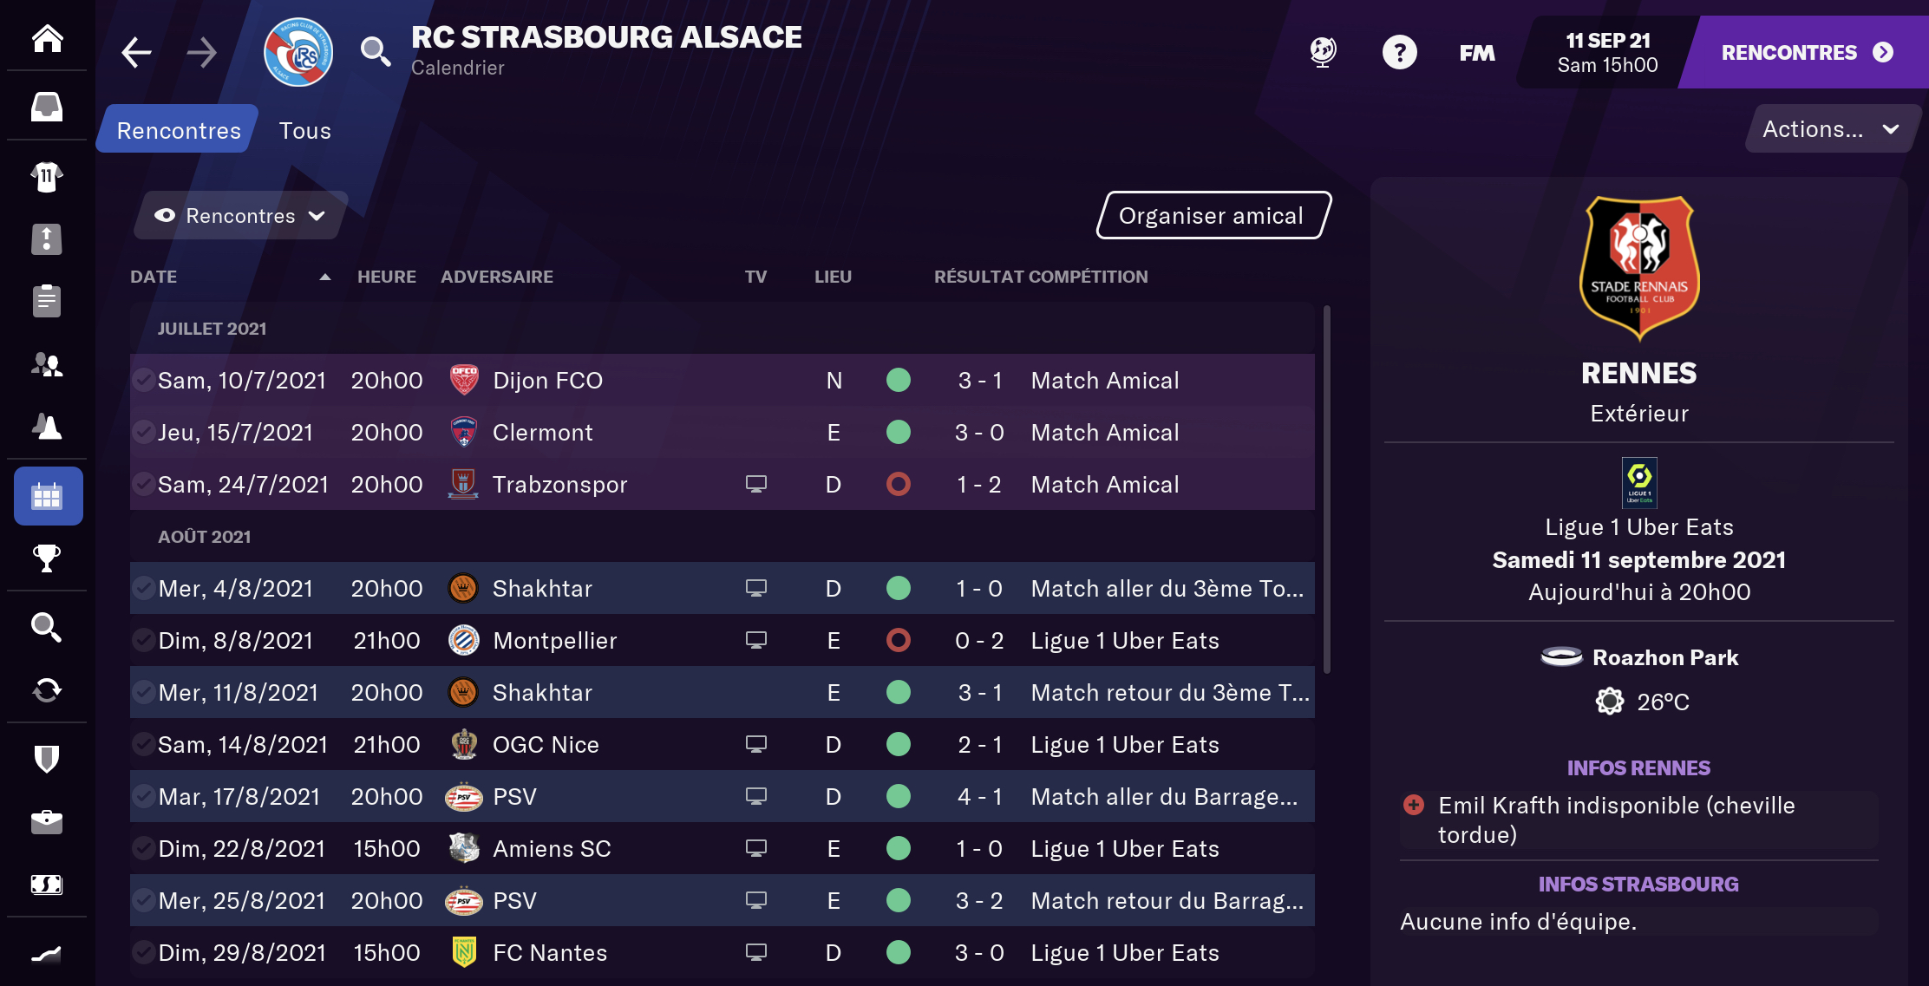Expand the Rencontres view dropdown with eye icon
The width and height of the screenshot is (1929, 986).
pos(240,216)
